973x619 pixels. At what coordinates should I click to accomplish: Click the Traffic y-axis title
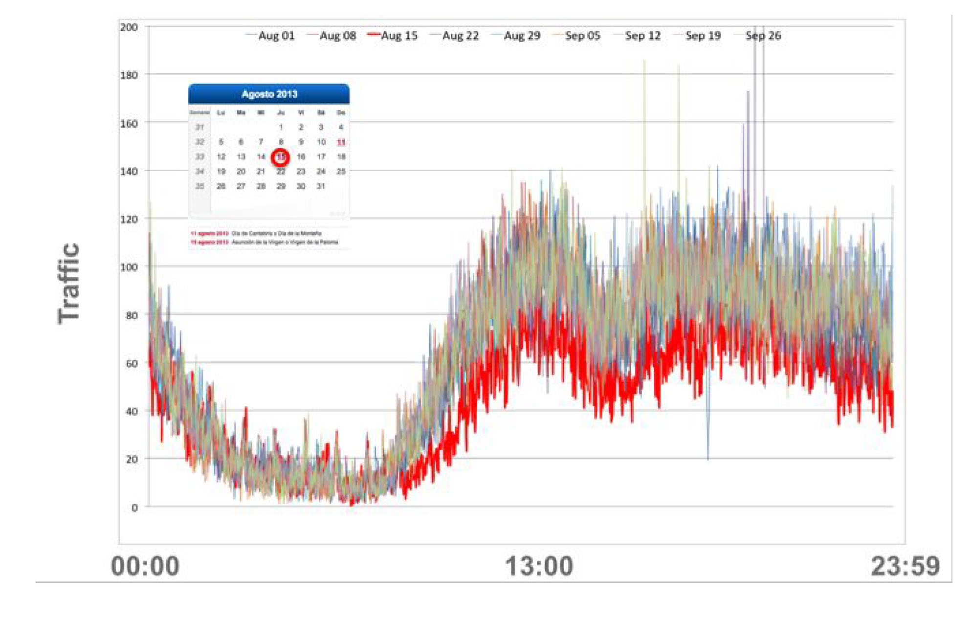tap(68, 283)
